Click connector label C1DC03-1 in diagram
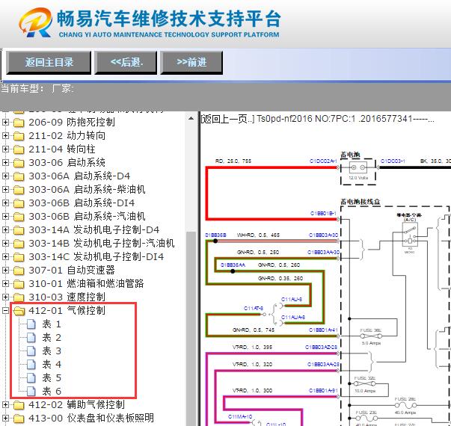The height and width of the screenshot is (426, 451). (x=393, y=161)
